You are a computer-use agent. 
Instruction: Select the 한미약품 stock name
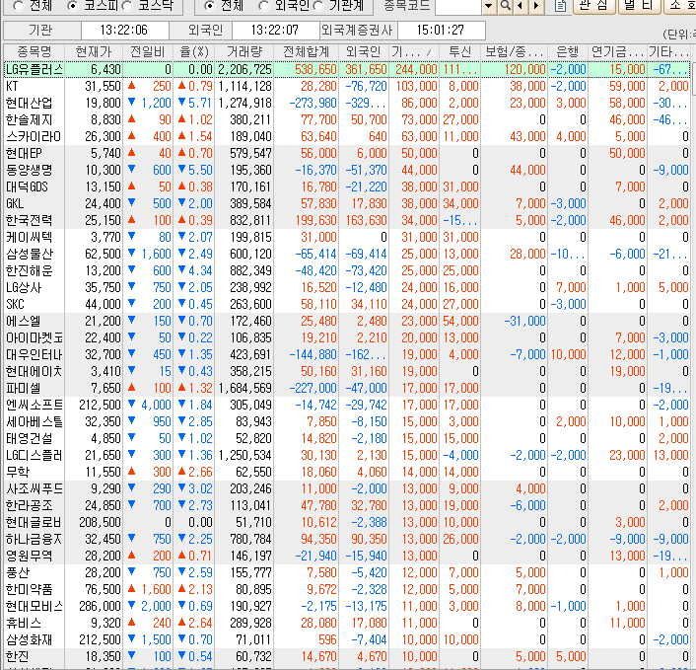coord(29,590)
